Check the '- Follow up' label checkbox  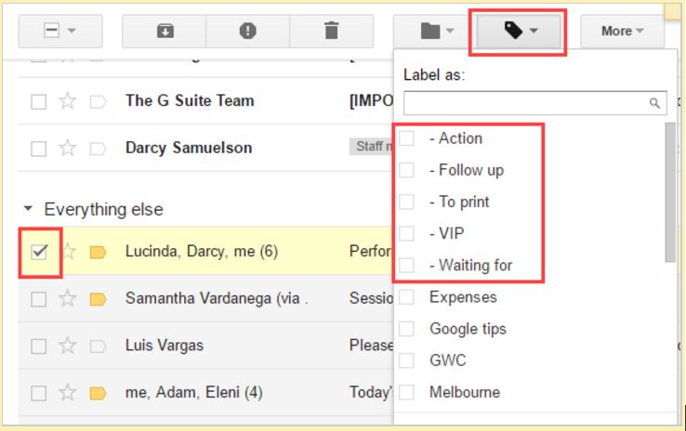407,170
